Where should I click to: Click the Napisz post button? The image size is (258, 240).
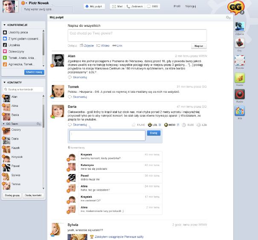(199, 46)
